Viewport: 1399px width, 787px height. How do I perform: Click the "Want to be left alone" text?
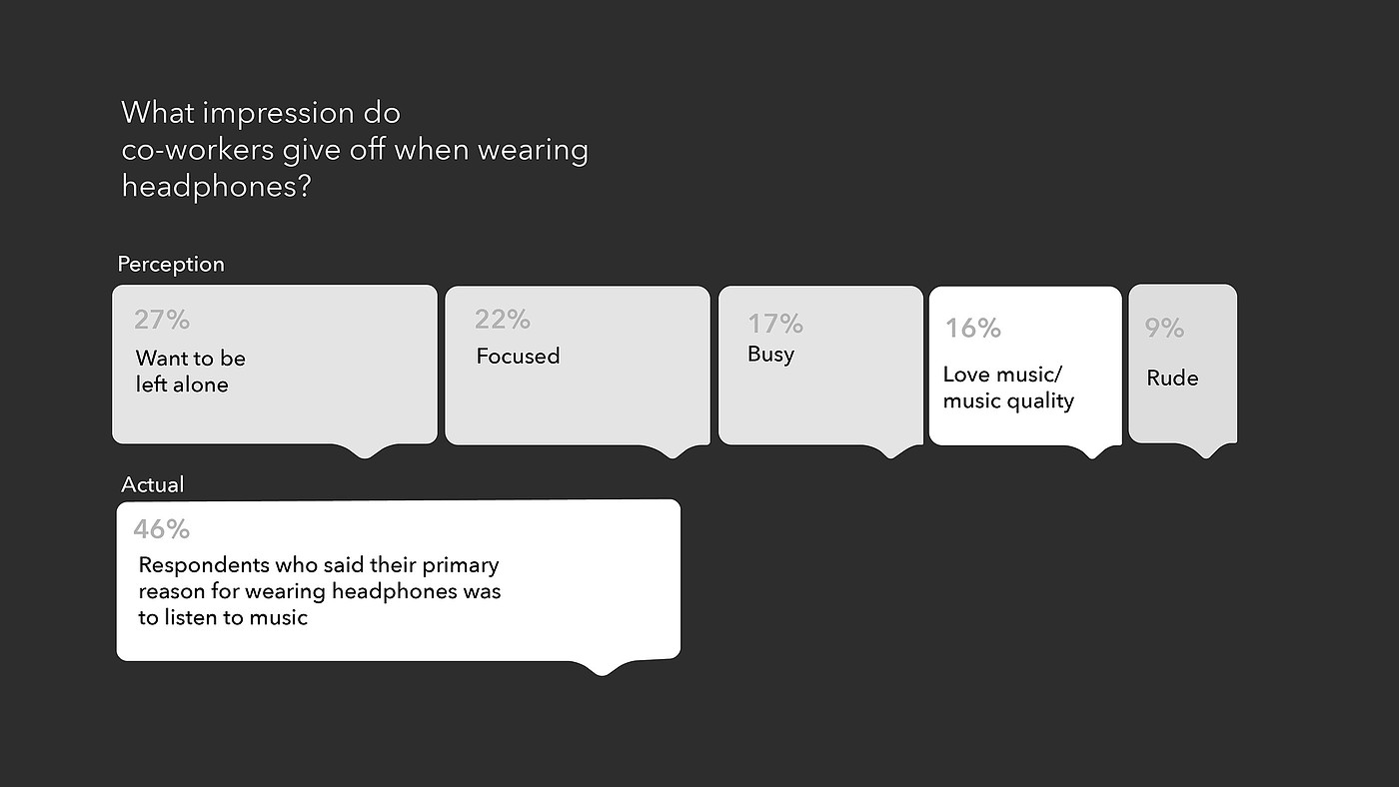[190, 371]
